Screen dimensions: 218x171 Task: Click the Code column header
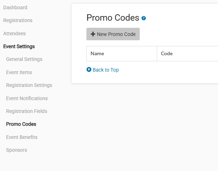click(x=167, y=54)
